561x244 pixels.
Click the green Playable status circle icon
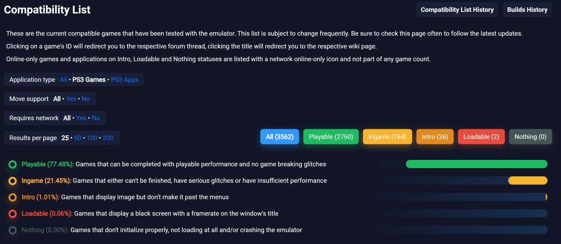pyautogui.click(x=12, y=164)
